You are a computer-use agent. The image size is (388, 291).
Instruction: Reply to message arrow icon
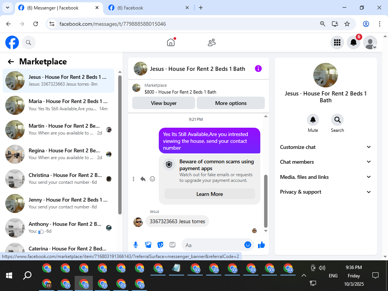click(143, 179)
